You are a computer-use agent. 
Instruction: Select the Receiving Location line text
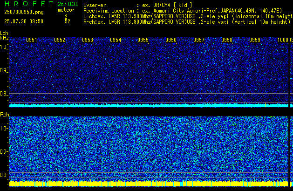pos(183,11)
